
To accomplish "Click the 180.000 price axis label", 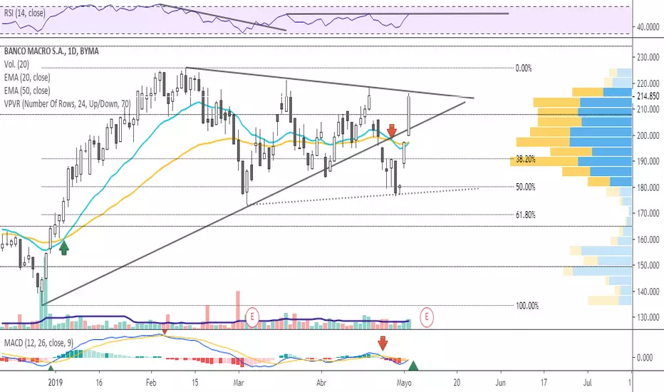I will pos(648,187).
